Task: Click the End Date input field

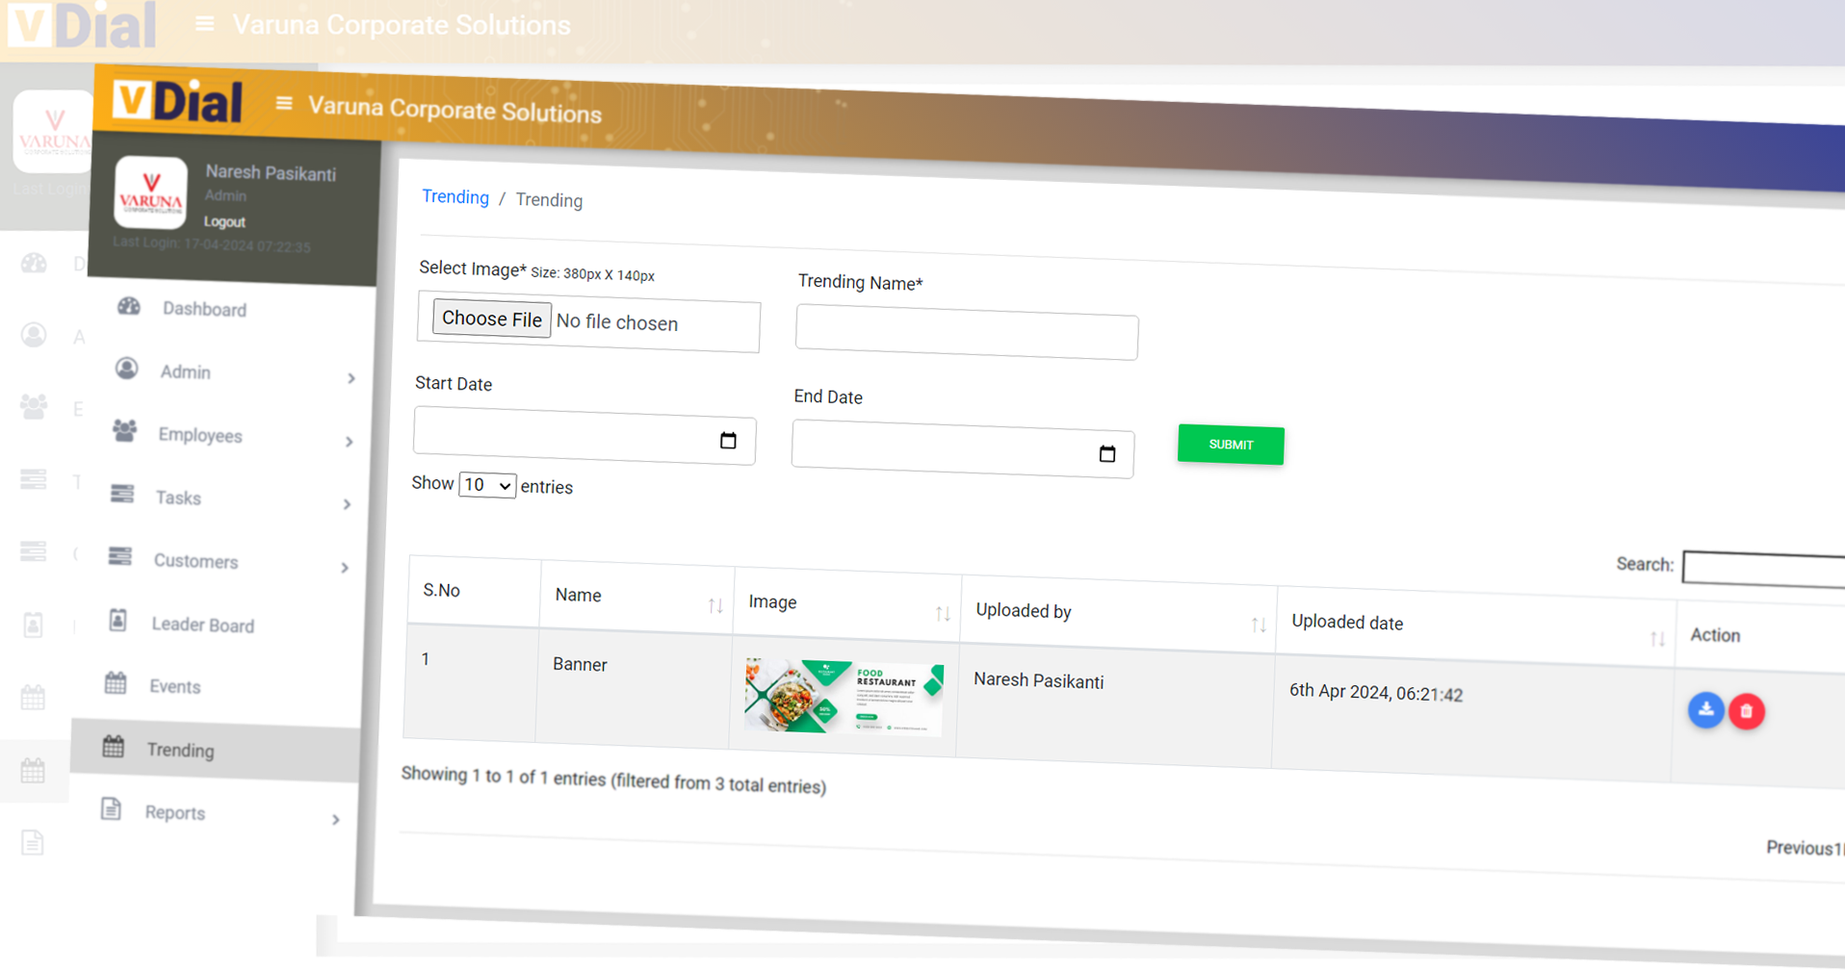Action: point(963,448)
